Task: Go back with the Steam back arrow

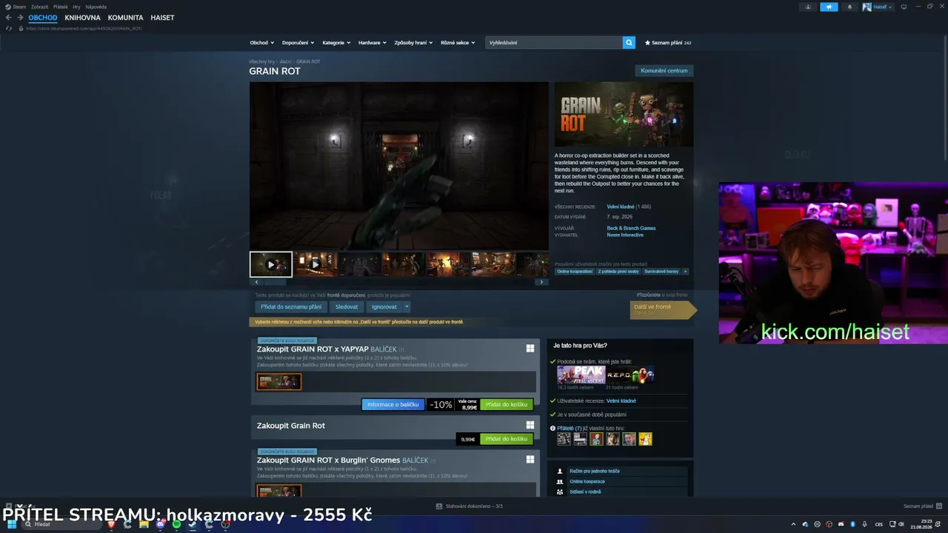Action: tap(9, 18)
